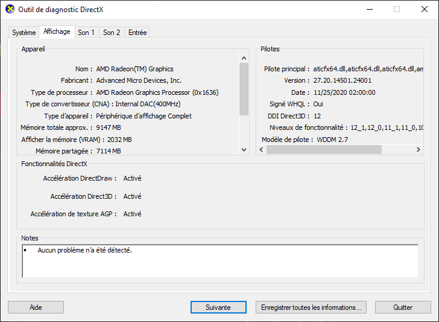Click the "9147 MB" total memory value
This screenshot has height=322, width=439.
[x=109, y=127]
